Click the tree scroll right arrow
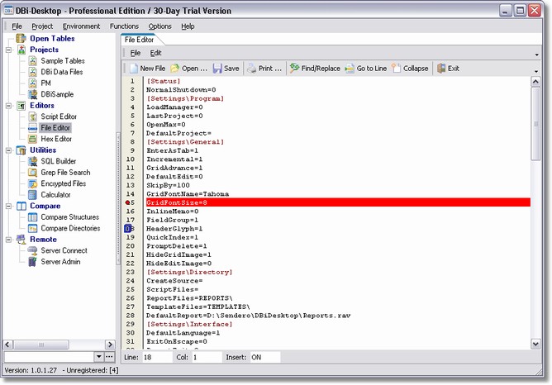Image resolution: width=552 pixels, height=385 pixels. (110, 345)
